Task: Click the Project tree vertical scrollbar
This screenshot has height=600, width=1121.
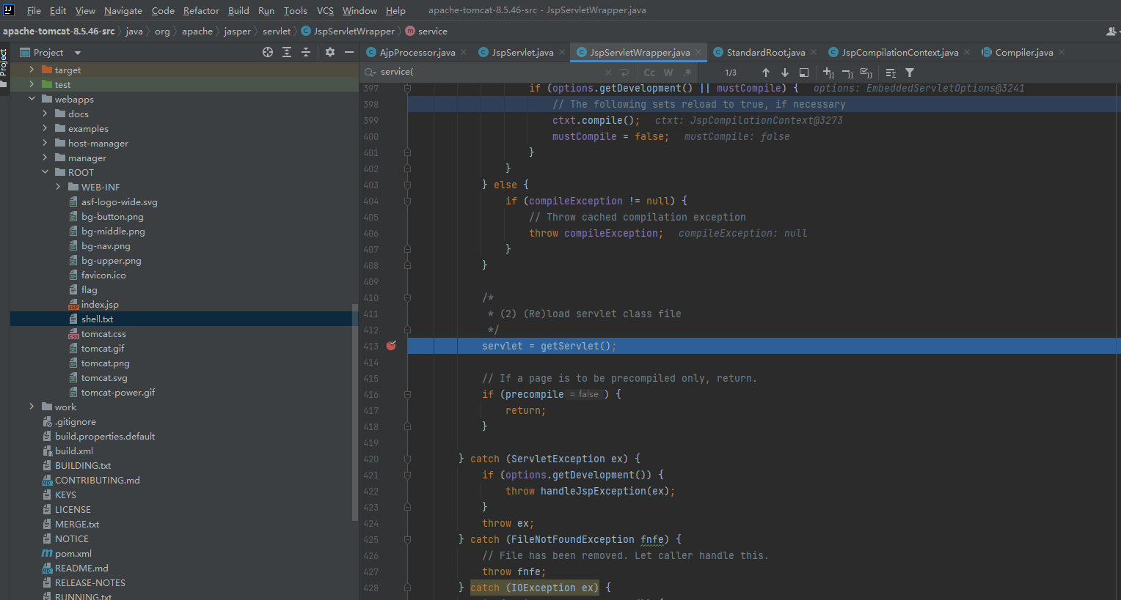Action: tap(355, 412)
